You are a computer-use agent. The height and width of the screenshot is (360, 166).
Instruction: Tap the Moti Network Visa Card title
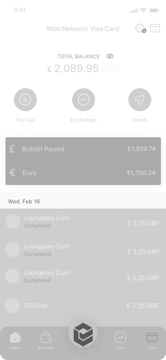coord(83,29)
